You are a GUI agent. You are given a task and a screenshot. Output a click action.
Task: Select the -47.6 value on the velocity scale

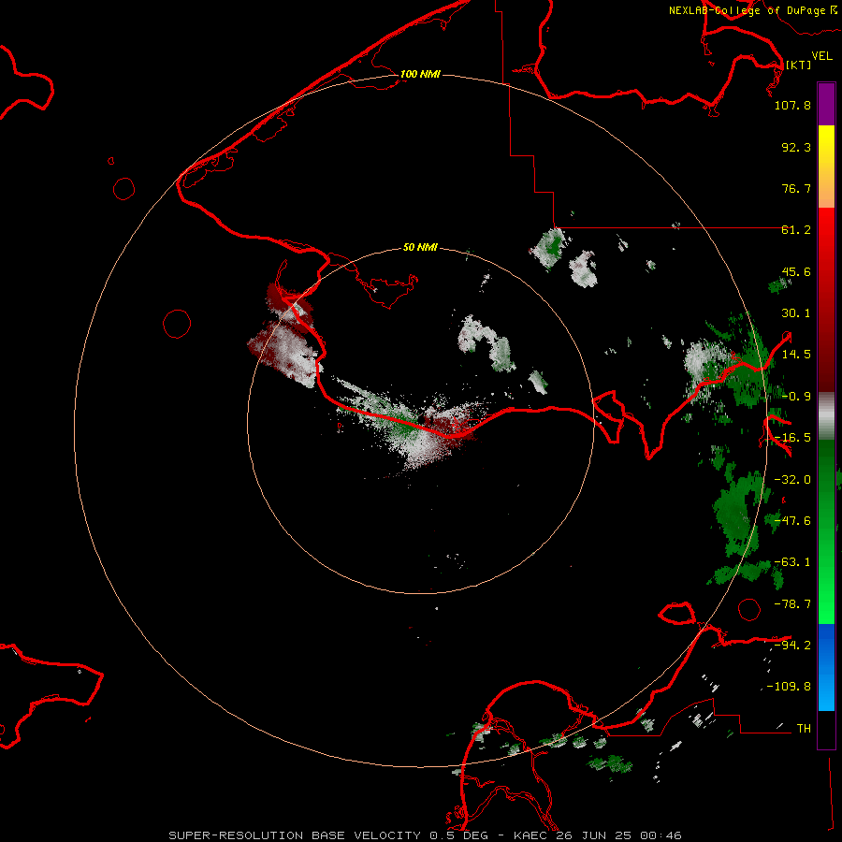792,521
